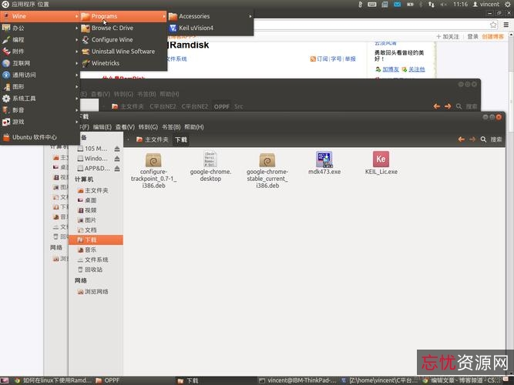Select google-chrome-stable_current_i386.deb package
The height and width of the screenshot is (385, 514).
tap(267, 170)
